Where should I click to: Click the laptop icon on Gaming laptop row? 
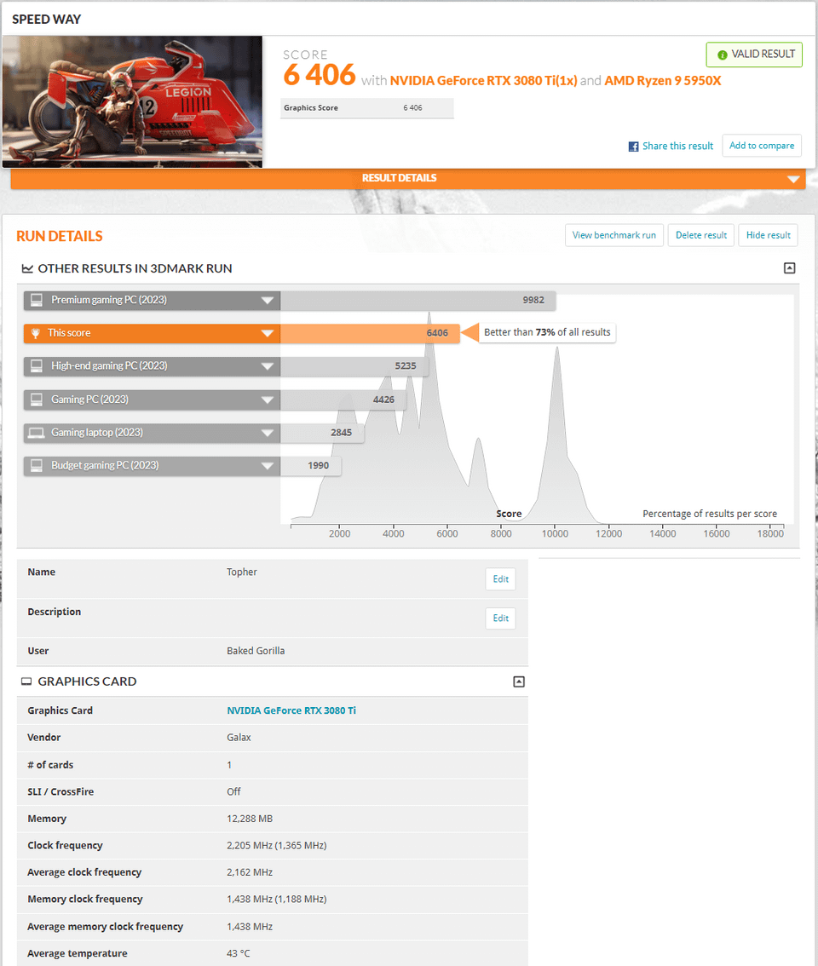[37, 433]
